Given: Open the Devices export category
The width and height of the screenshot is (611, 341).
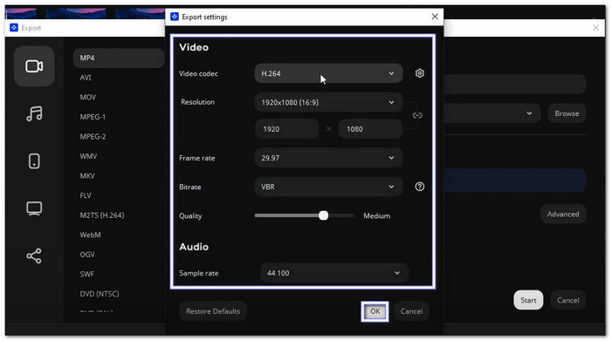Looking at the screenshot, I should coord(34,160).
